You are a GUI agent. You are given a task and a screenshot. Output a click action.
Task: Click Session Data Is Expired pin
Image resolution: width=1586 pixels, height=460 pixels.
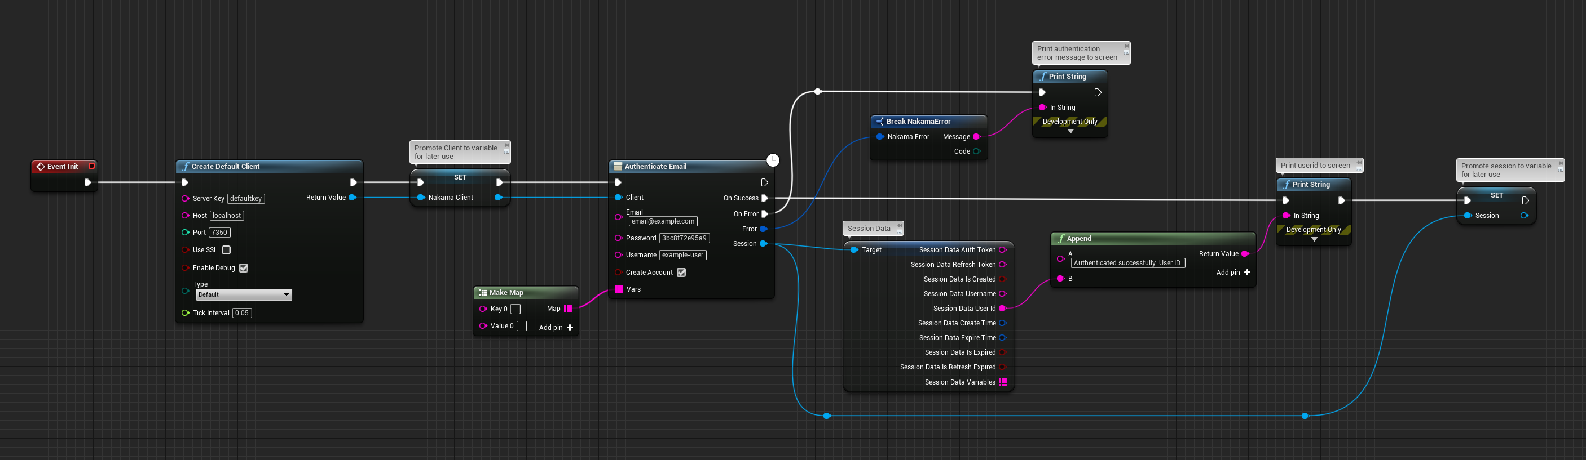coord(1002,352)
